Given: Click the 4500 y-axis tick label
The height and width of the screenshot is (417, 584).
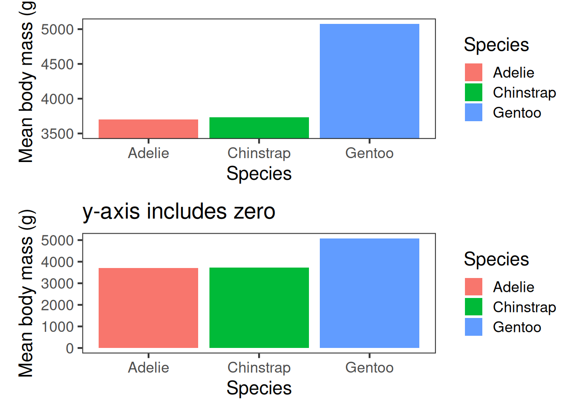Looking at the screenshot, I should [x=57, y=64].
